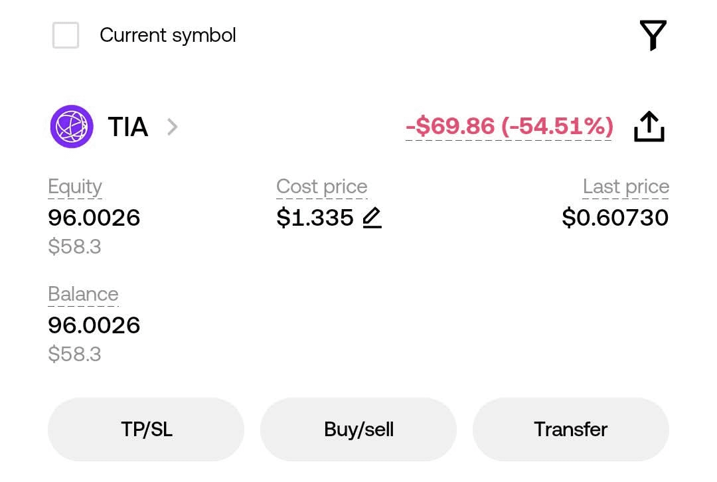Click the Equity label for its explanation
717x482 pixels.
coord(75,187)
